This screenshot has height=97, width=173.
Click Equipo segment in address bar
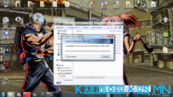tap(70, 23)
